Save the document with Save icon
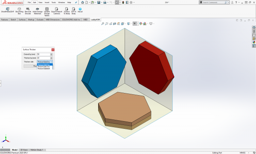Screen dimensions: 256x154 (99, 3)
